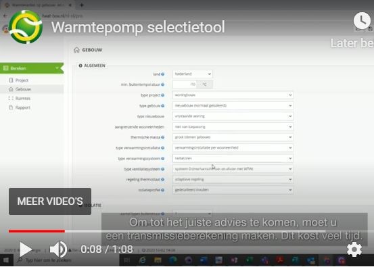
Task: Open the aangrenzende wooneenheden dropdown
Action: click(x=233, y=126)
